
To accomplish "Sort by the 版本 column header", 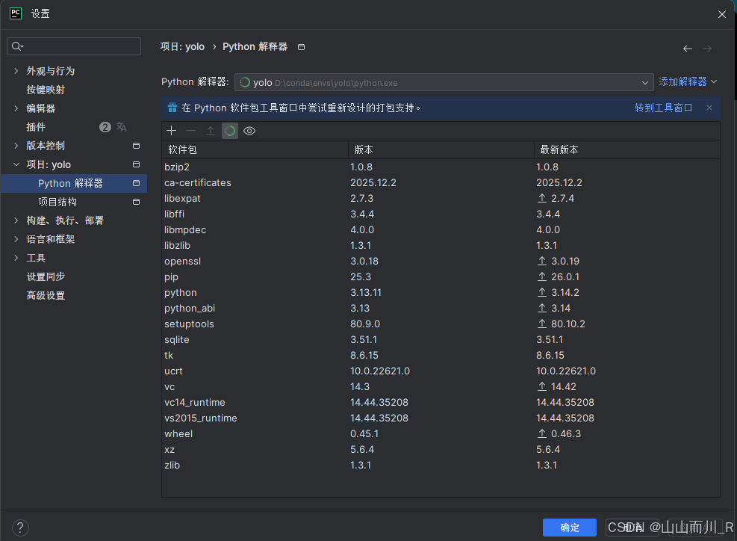I will point(441,149).
